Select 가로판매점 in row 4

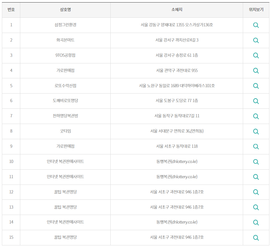coord(65,70)
